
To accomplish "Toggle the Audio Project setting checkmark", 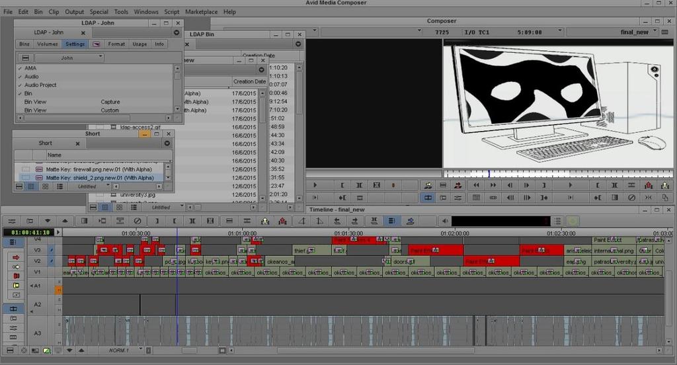I will click(x=20, y=85).
